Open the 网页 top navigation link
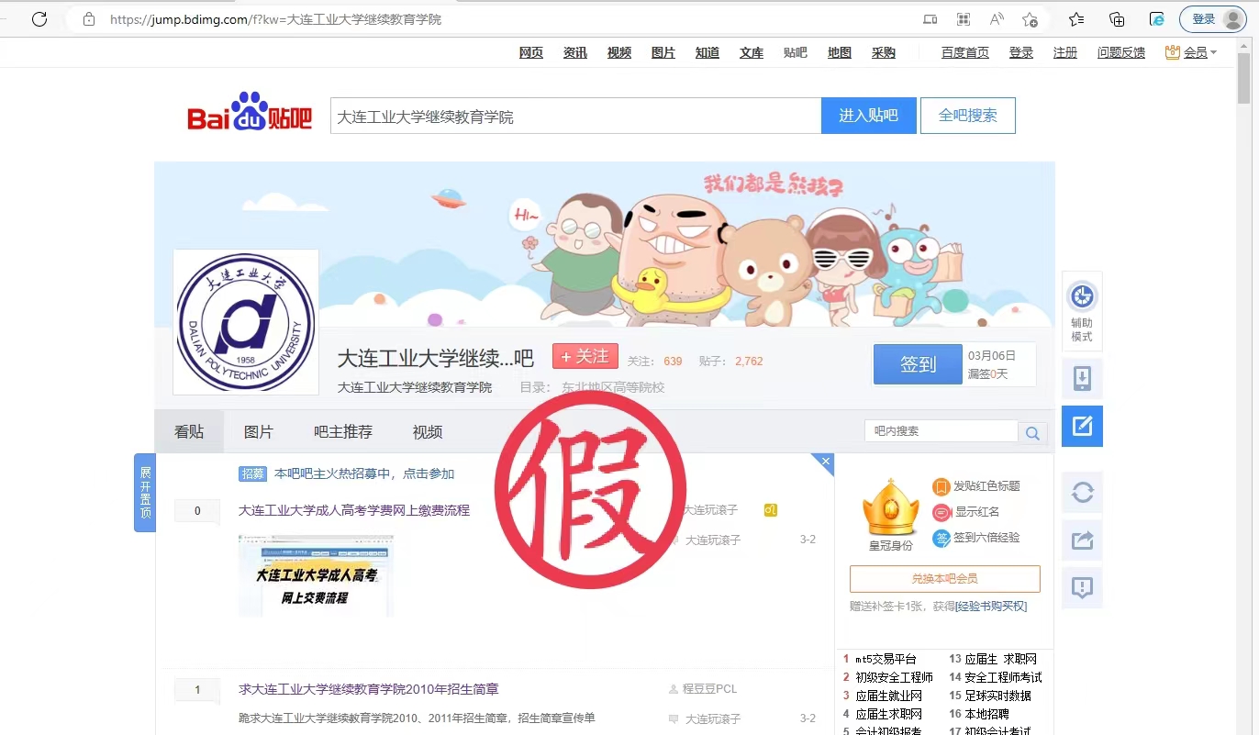This screenshot has height=735, width=1259. [531, 52]
